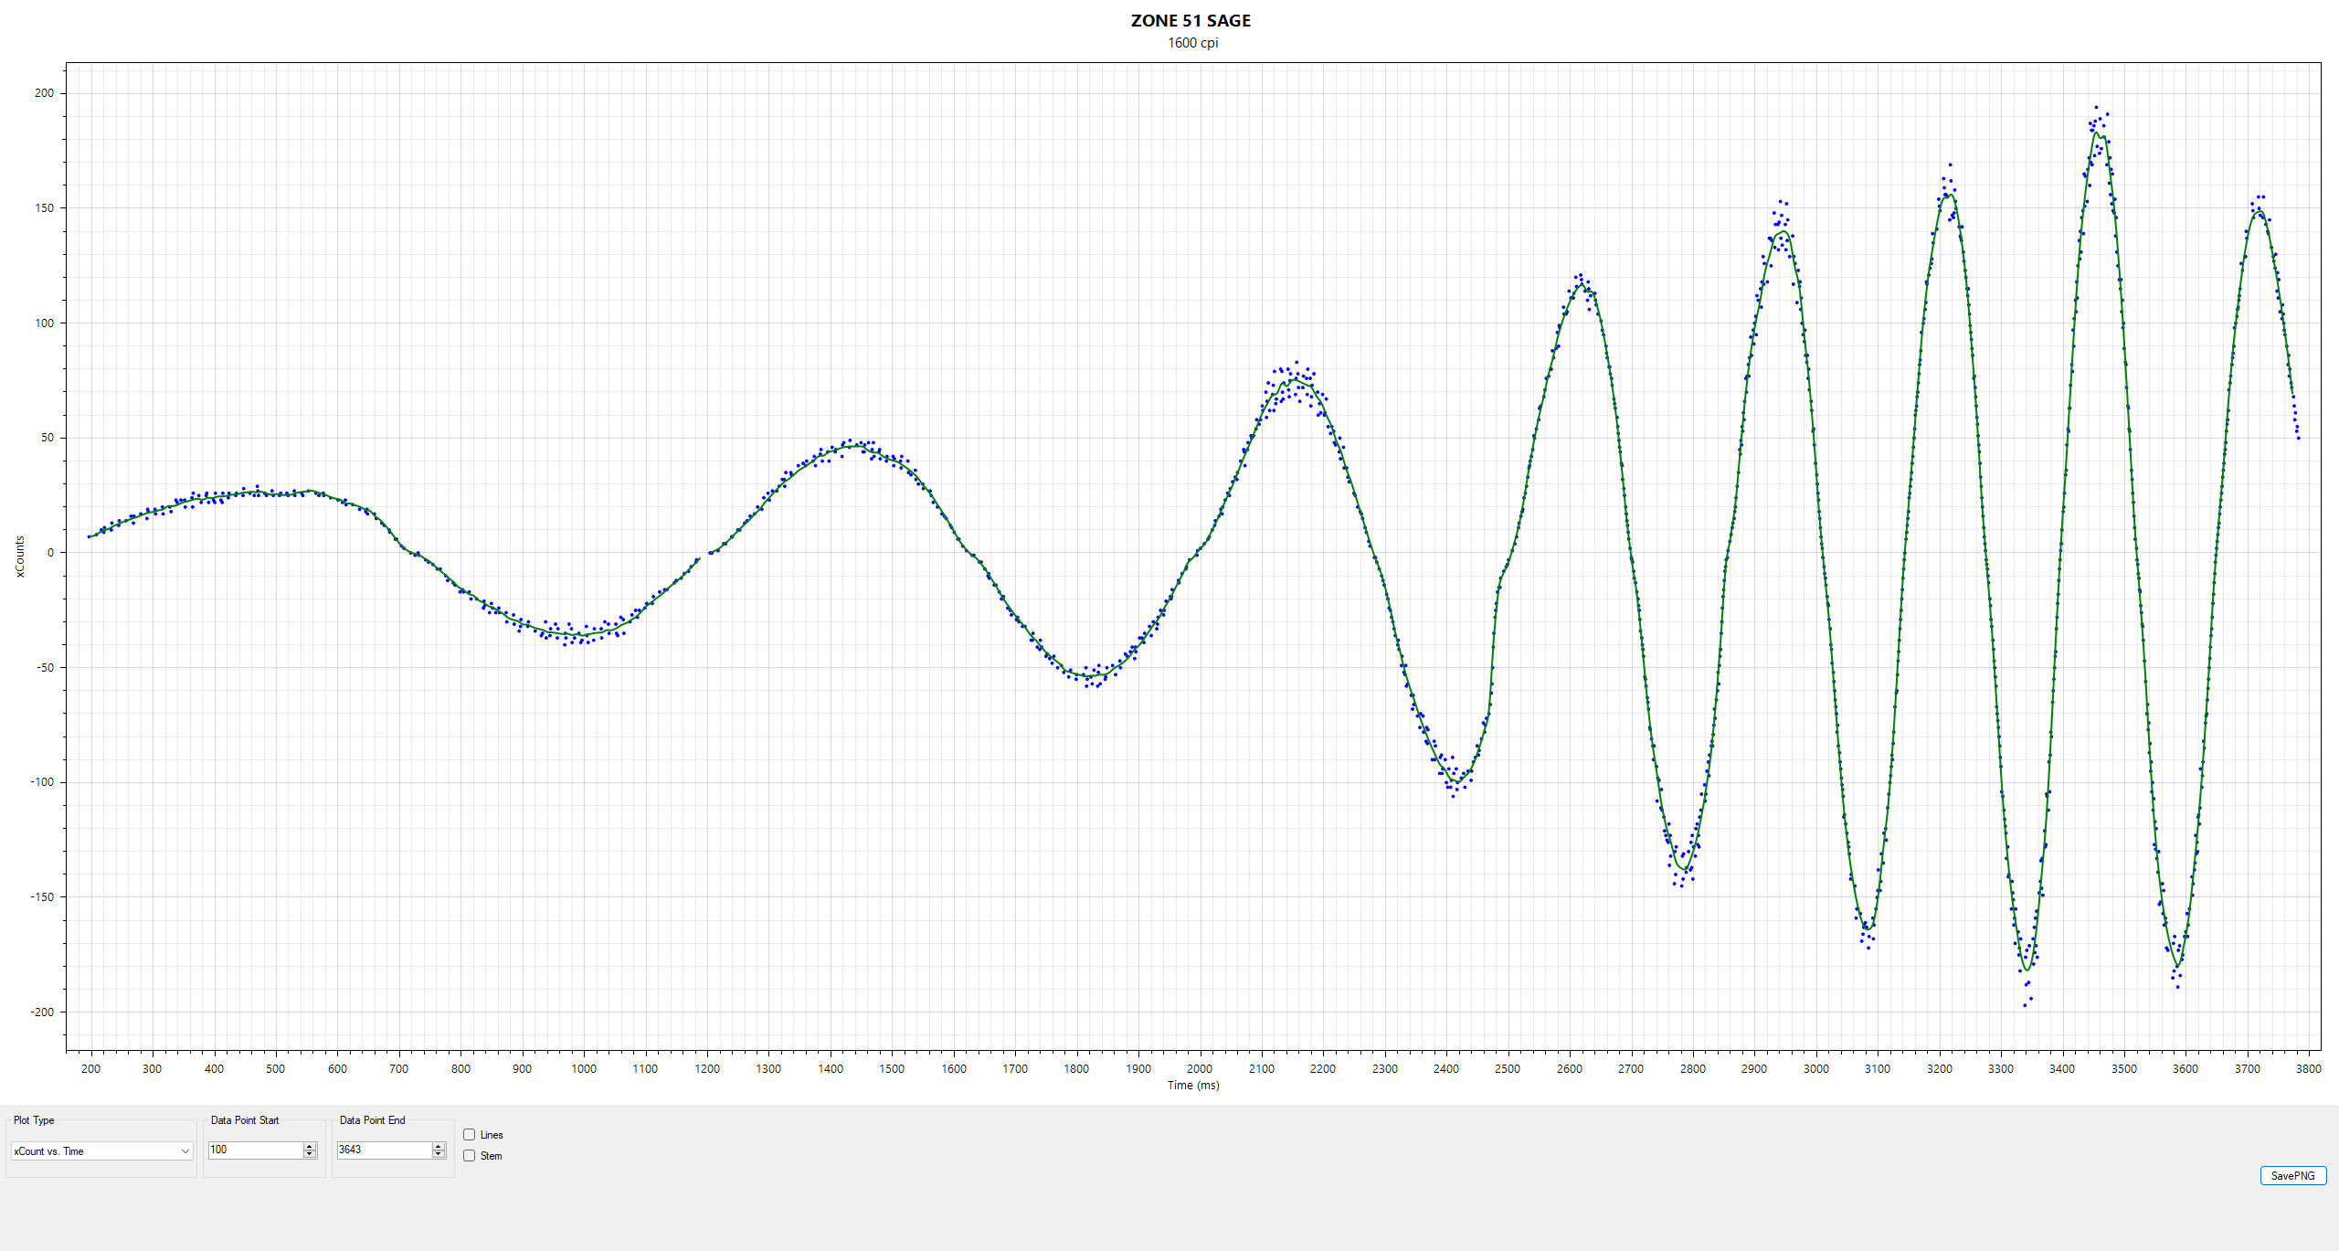Viewport: 2339px width, 1251px height.
Task: Click the SavePNG button
Action: (x=2292, y=1176)
